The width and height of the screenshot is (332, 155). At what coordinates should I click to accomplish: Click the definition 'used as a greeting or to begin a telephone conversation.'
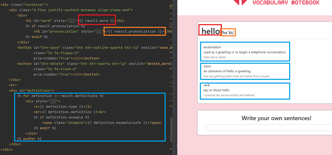245,52
